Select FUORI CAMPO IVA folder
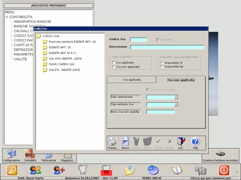This screenshot has width=241, height=180. coord(61,64)
